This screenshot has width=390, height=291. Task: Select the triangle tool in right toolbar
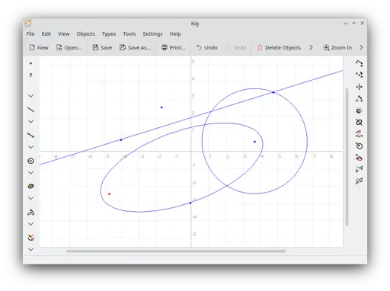coord(359,99)
